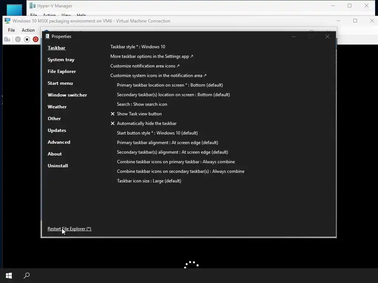The image size is (378, 283).
Task: Open the About section
Action: point(55,154)
